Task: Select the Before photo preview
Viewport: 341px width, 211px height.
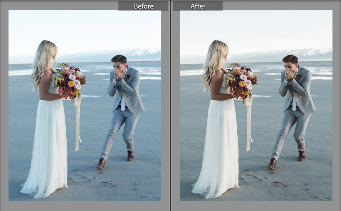Action: click(85, 105)
